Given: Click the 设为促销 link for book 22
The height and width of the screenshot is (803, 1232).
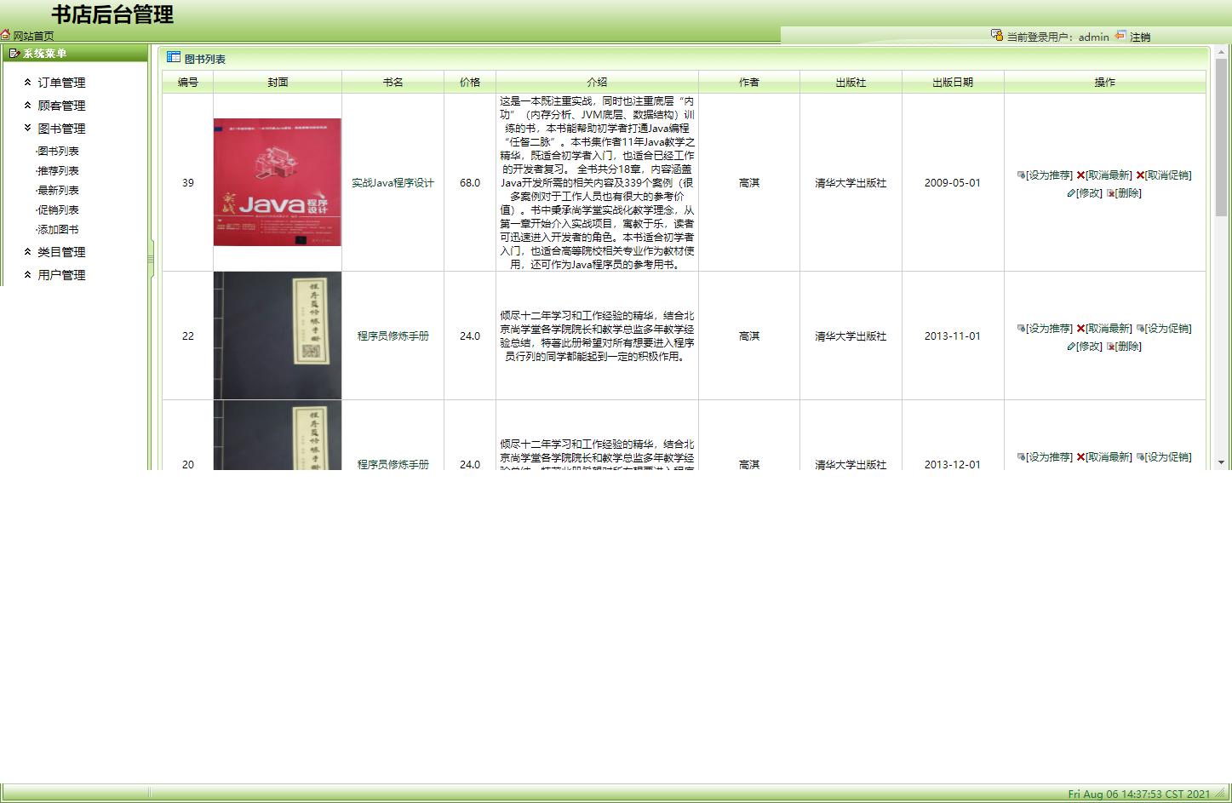Looking at the screenshot, I should [x=1167, y=328].
